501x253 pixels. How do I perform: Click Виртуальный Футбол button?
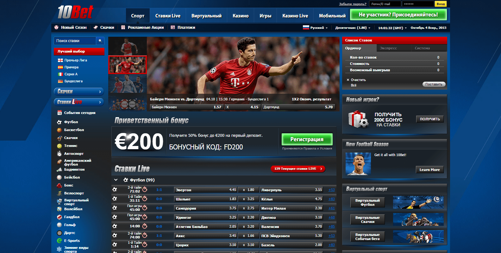pyautogui.click(x=367, y=203)
